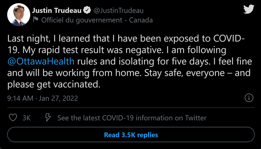Open the tweet info circle icon
Image resolution: width=261 pixels, height=149 pixels.
[x=248, y=98]
